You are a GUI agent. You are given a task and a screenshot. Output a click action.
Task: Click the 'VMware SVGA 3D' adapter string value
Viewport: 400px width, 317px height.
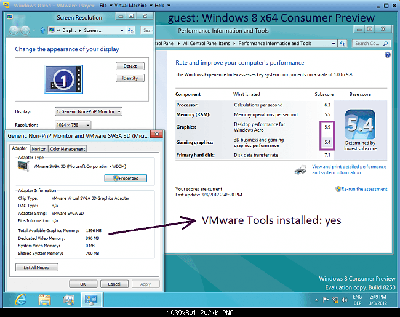pyautogui.click(x=68, y=214)
